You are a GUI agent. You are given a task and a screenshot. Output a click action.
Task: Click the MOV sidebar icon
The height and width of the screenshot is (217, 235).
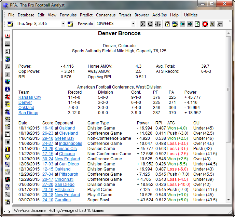pos(8,194)
